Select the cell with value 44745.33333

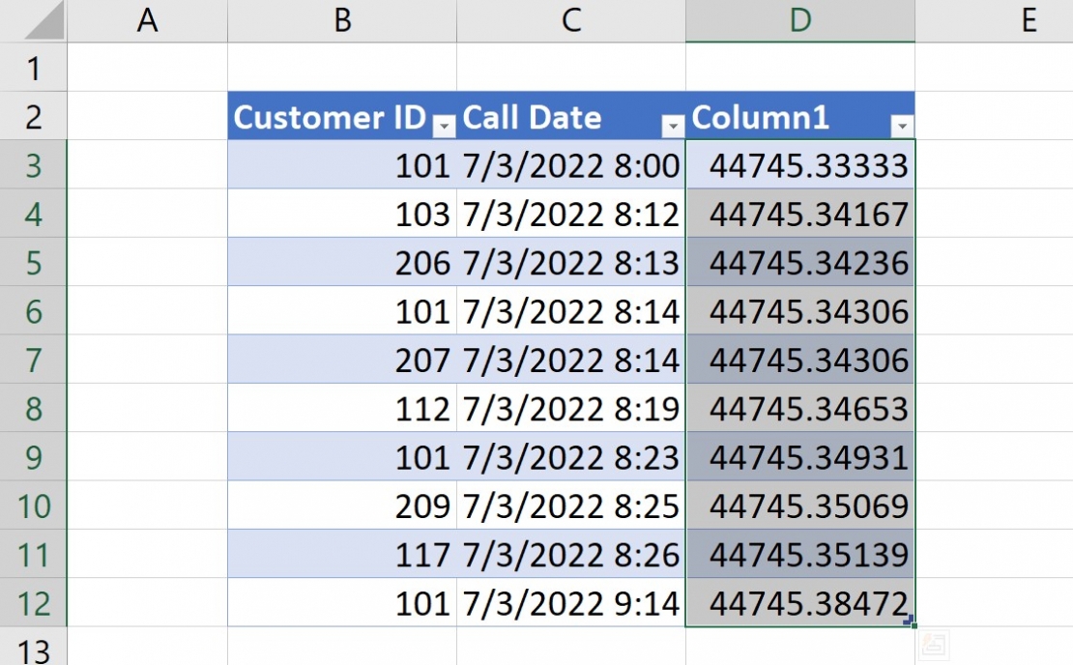799,165
